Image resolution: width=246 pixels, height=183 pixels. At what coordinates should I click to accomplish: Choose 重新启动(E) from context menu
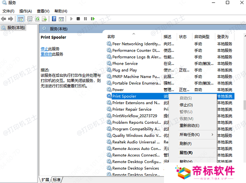tap(189, 125)
